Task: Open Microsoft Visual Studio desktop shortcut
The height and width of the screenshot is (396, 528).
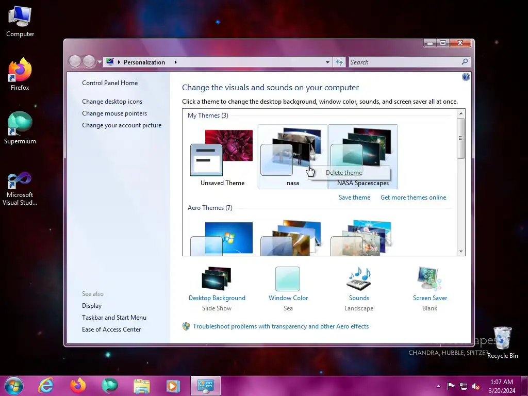Action: tap(20, 189)
